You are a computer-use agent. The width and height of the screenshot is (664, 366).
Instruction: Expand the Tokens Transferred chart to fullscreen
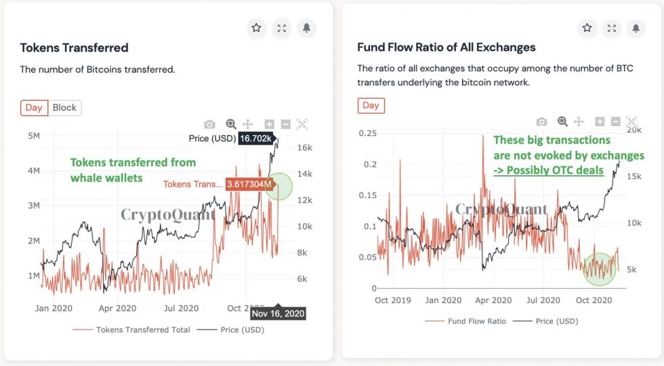[x=281, y=28]
